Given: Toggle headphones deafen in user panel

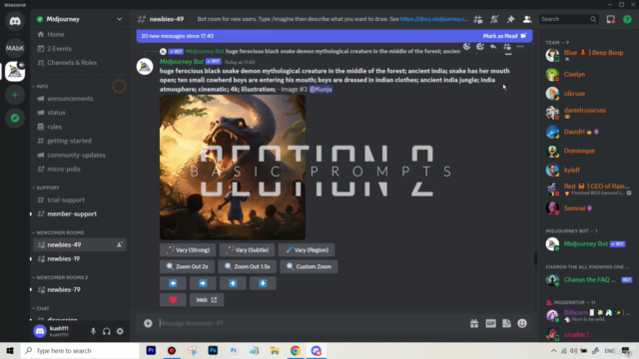Looking at the screenshot, I should coord(107,331).
